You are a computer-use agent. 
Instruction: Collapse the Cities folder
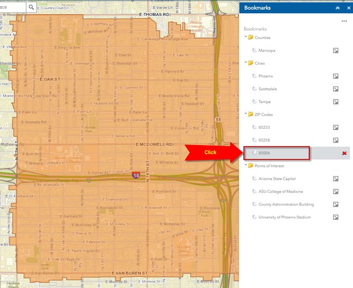click(x=245, y=63)
